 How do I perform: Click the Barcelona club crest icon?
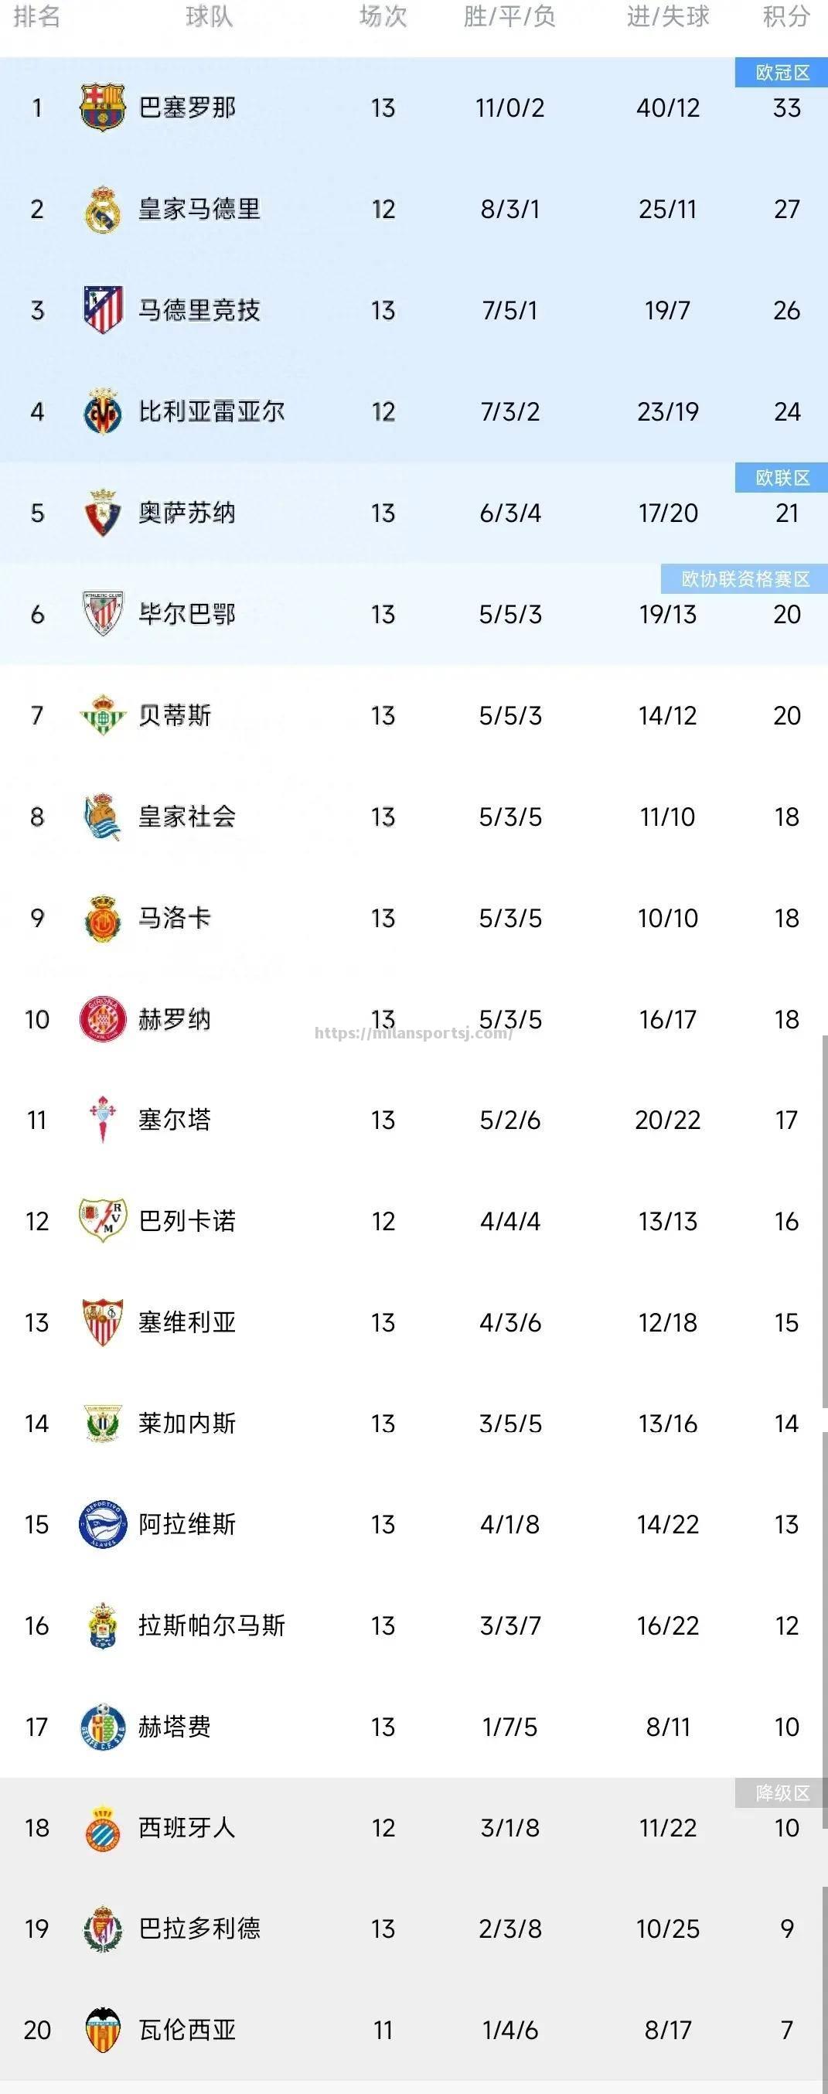[102, 107]
